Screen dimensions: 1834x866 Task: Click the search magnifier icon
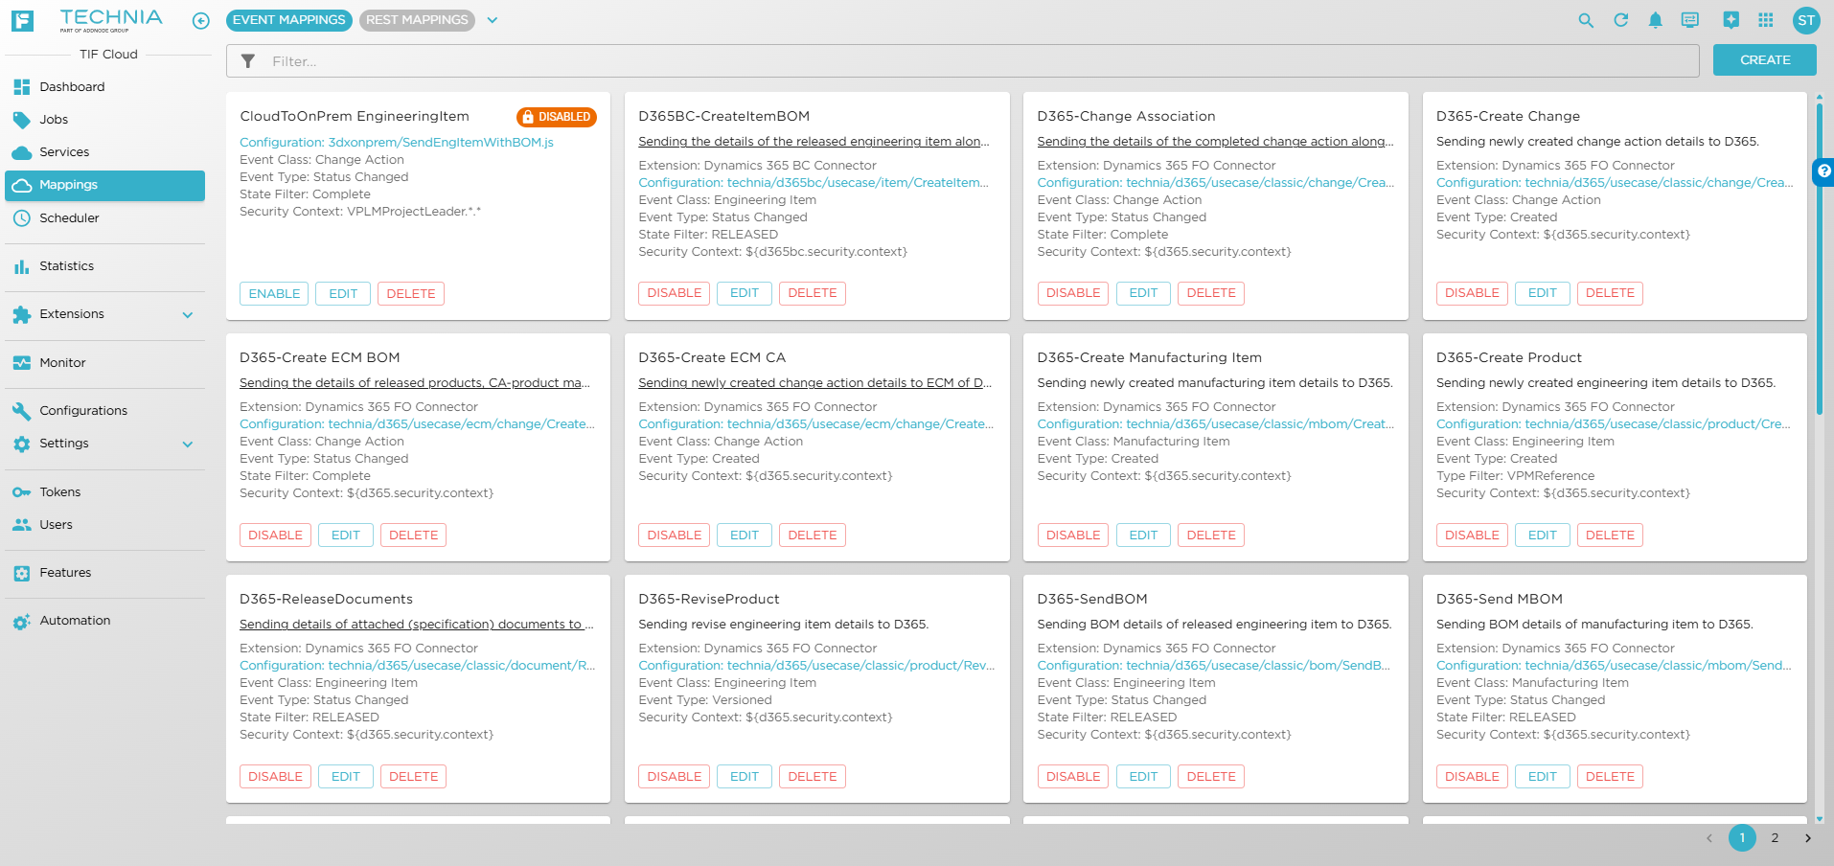[1586, 20]
